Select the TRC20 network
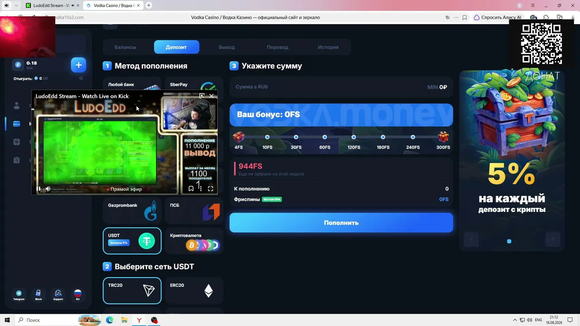The height and width of the screenshot is (326, 580). click(x=132, y=290)
